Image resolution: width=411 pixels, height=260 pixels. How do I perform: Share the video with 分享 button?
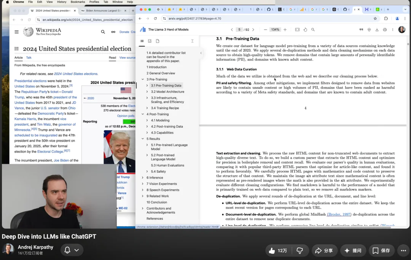[x=324, y=250]
